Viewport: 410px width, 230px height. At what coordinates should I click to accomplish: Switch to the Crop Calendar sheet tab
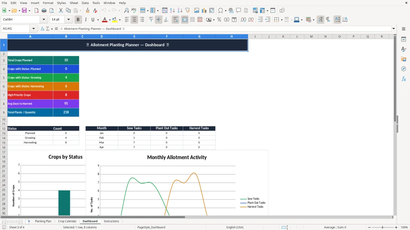[x=67, y=221]
